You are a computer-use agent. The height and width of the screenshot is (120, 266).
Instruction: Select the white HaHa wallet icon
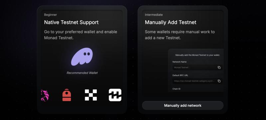115,95
